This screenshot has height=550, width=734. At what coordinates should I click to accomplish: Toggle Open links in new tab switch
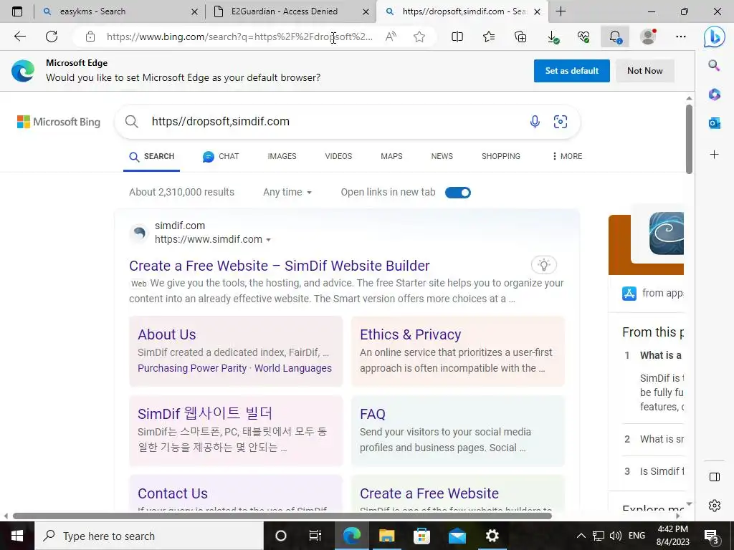pyautogui.click(x=458, y=192)
